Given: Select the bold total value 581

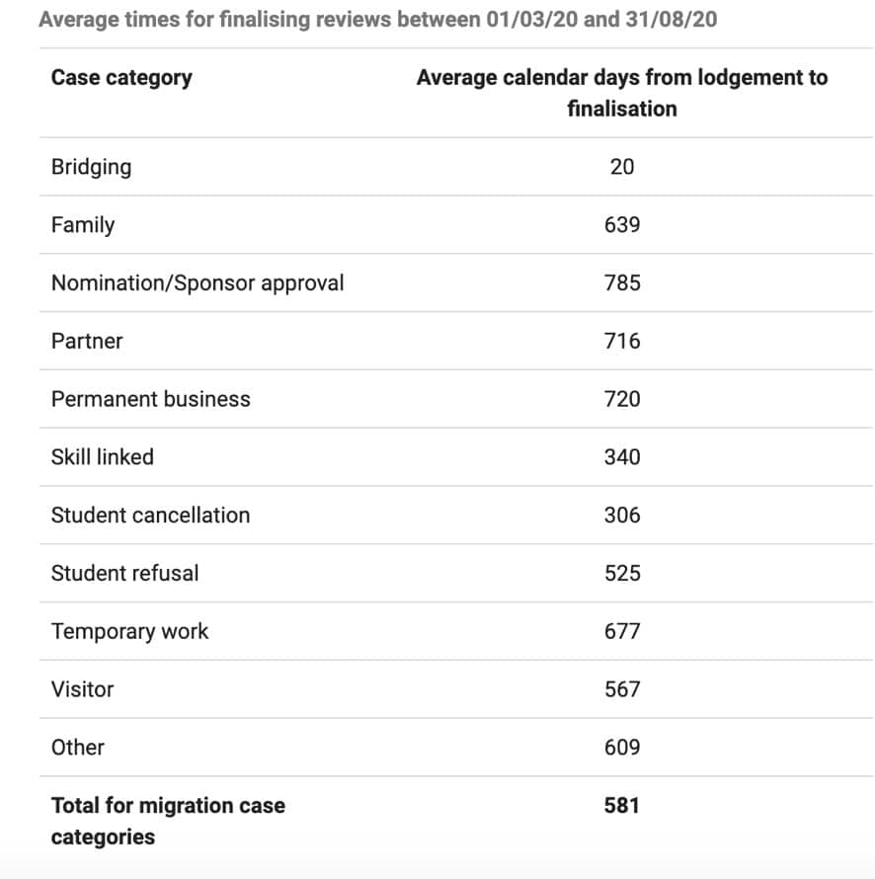Looking at the screenshot, I should [622, 806].
